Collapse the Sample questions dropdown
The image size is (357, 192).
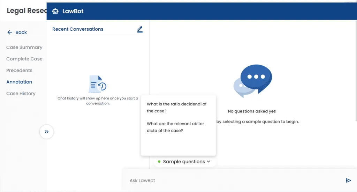point(184,162)
